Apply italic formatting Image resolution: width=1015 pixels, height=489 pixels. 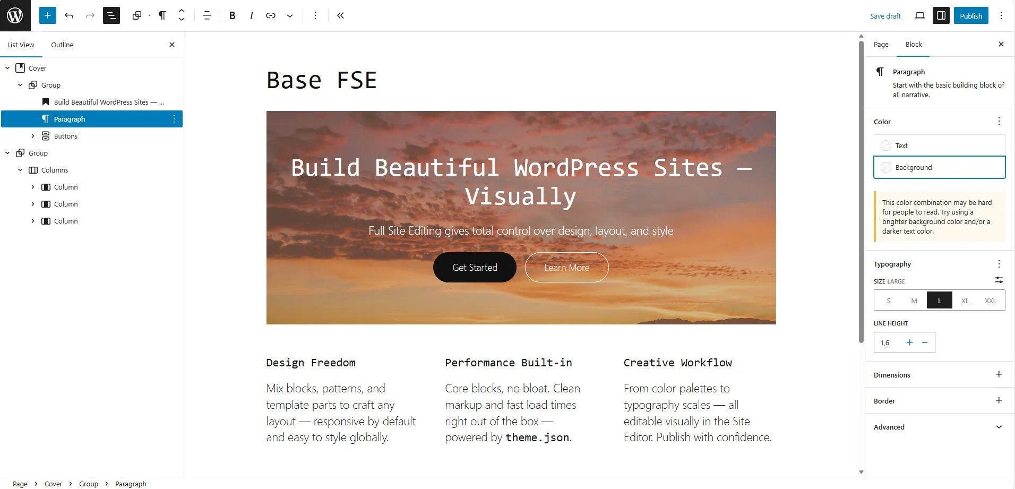[x=251, y=15]
